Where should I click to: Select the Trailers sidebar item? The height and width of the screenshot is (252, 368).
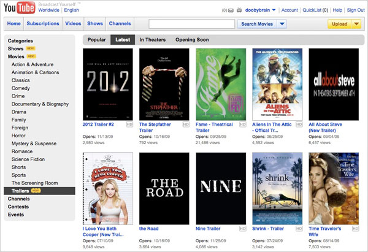pos(39,191)
